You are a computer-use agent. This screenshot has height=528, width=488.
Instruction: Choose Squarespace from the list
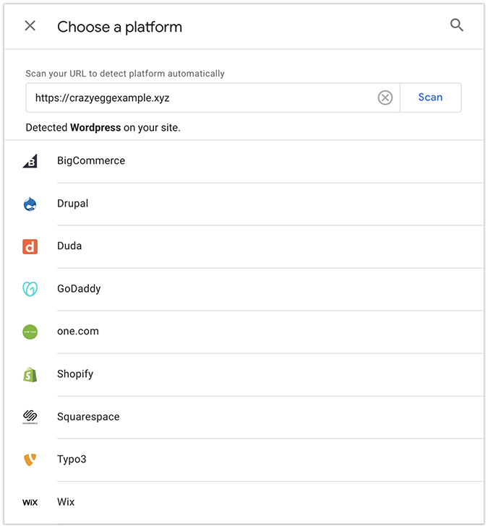[x=244, y=417]
